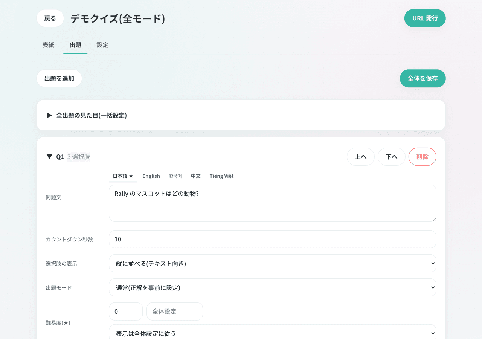The height and width of the screenshot is (339, 482).
Task: Delete Q1 with the 削除 button
Action: pos(422,157)
